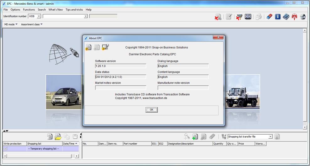Open the Help menu
The height and width of the screenshot is (166, 310).
tap(89, 9)
